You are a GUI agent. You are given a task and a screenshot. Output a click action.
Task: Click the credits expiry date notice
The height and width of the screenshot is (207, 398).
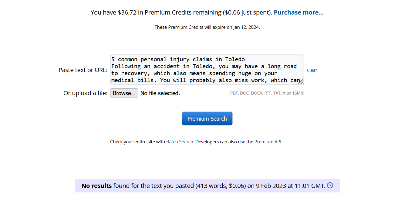pos(207,27)
